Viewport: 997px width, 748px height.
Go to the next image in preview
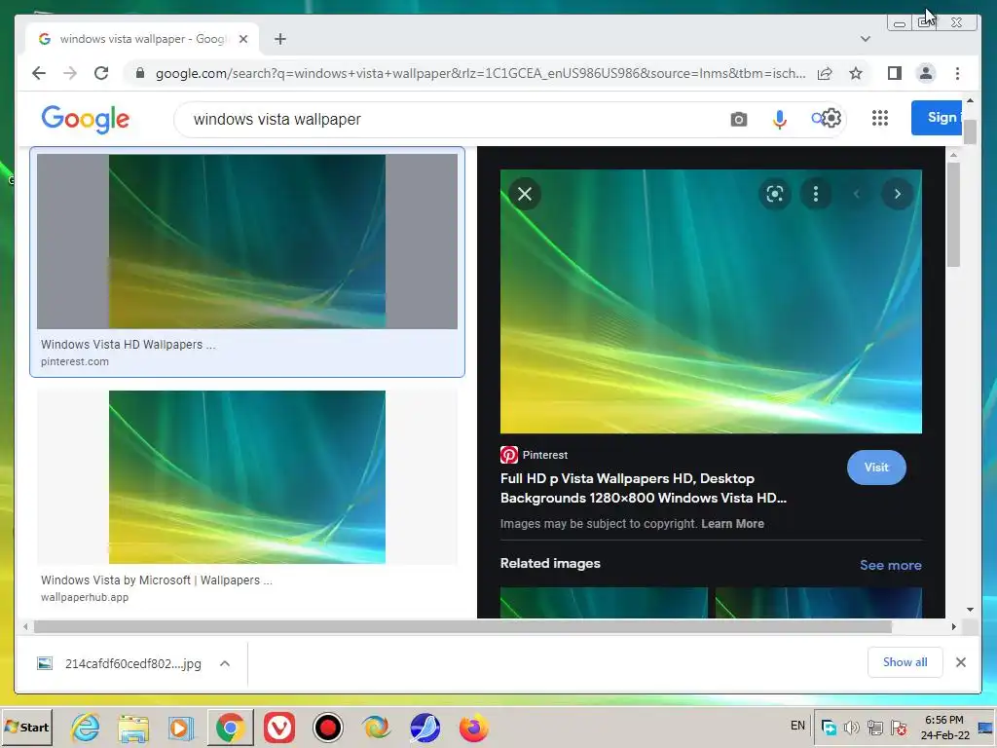pyautogui.click(x=897, y=194)
